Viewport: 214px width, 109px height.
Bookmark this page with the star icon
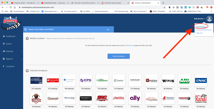164,7
